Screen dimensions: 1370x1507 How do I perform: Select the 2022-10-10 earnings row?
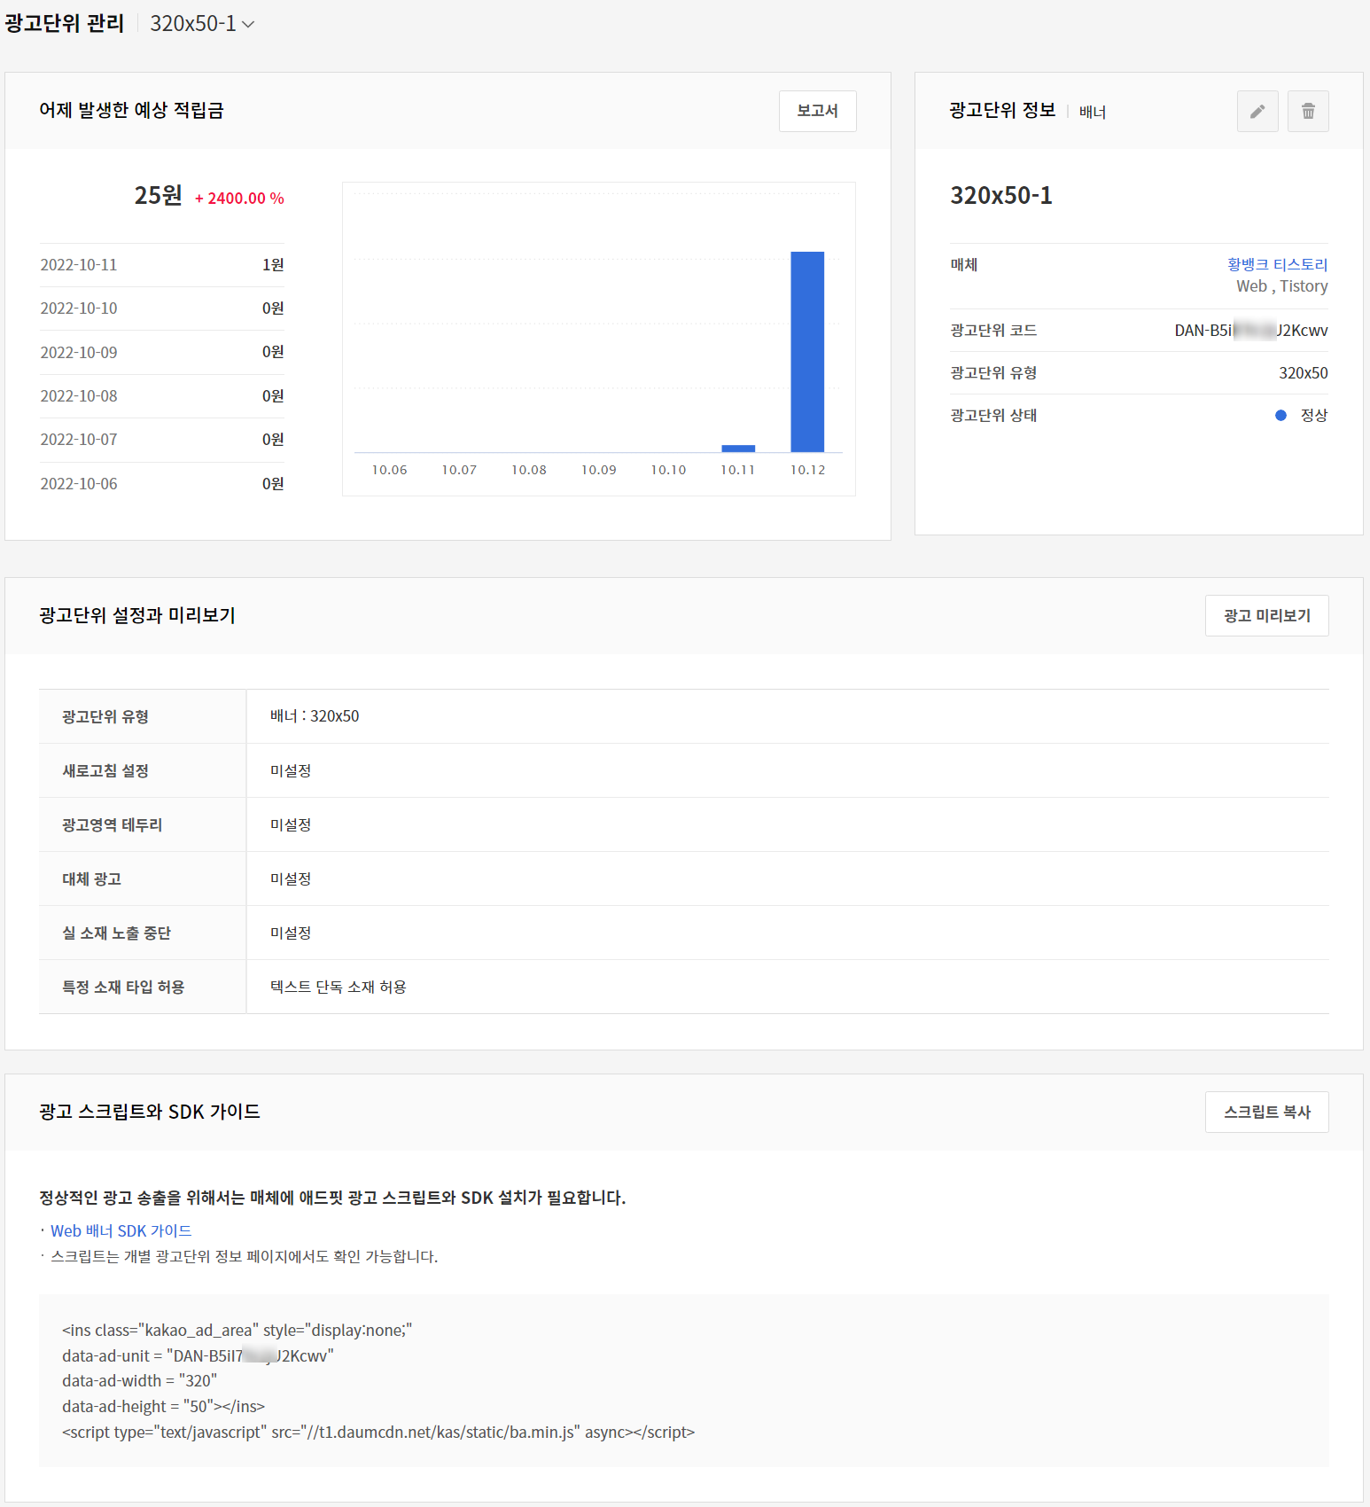(x=162, y=308)
